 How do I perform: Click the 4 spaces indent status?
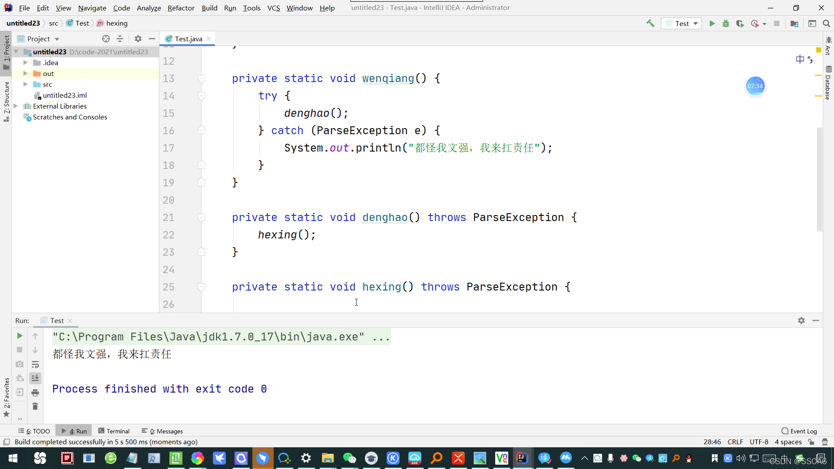pos(788,442)
